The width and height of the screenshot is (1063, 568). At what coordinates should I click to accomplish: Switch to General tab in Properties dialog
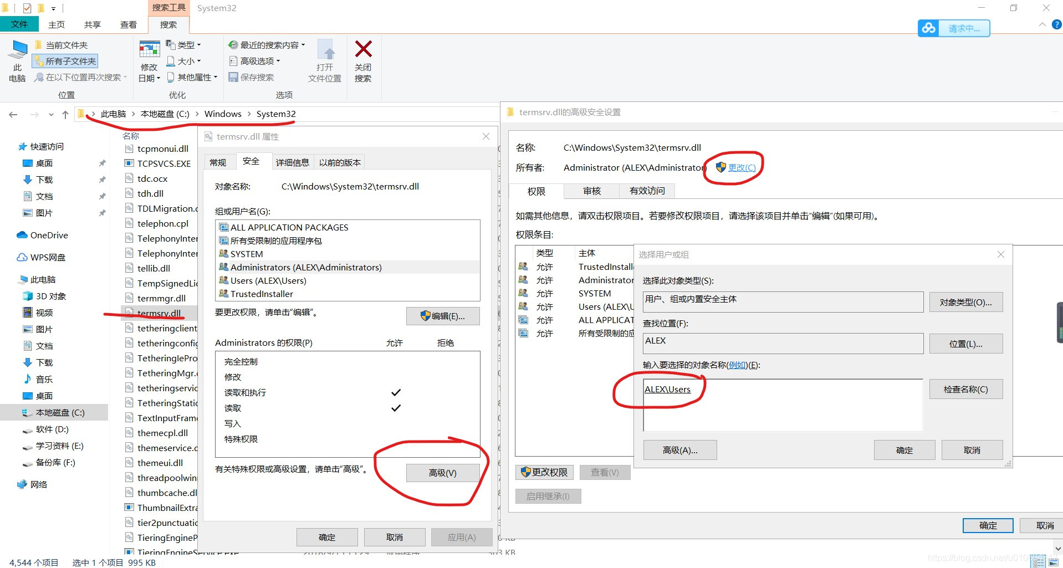click(x=218, y=162)
